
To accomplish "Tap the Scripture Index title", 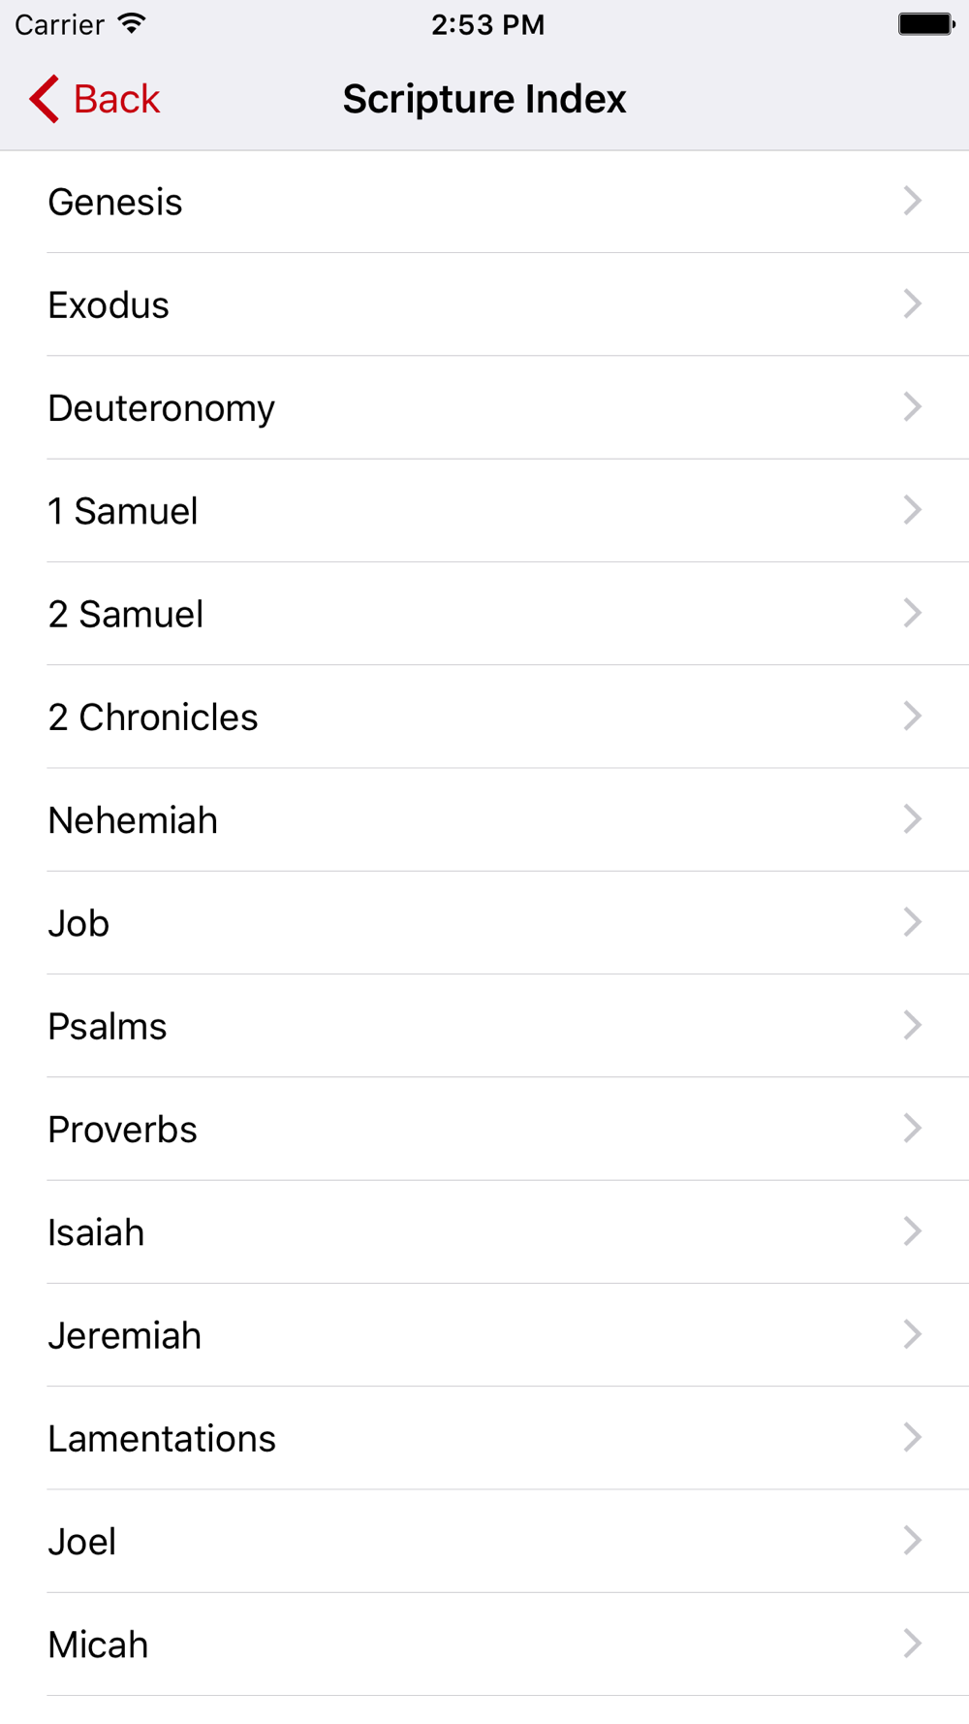I will click(484, 99).
